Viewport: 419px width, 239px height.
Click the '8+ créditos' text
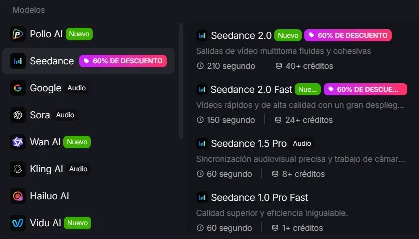[x=303, y=174]
